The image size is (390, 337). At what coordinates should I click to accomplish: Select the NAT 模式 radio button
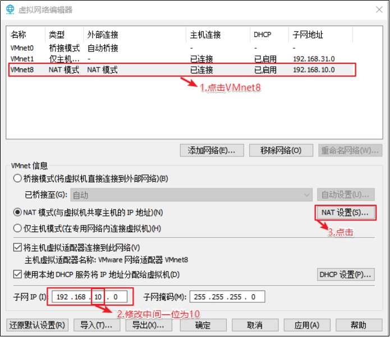17,213
